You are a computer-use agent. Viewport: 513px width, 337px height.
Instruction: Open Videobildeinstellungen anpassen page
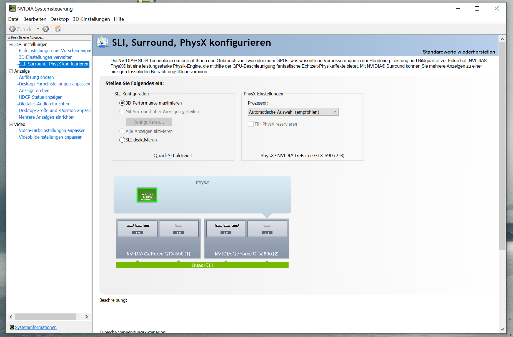[51, 137]
